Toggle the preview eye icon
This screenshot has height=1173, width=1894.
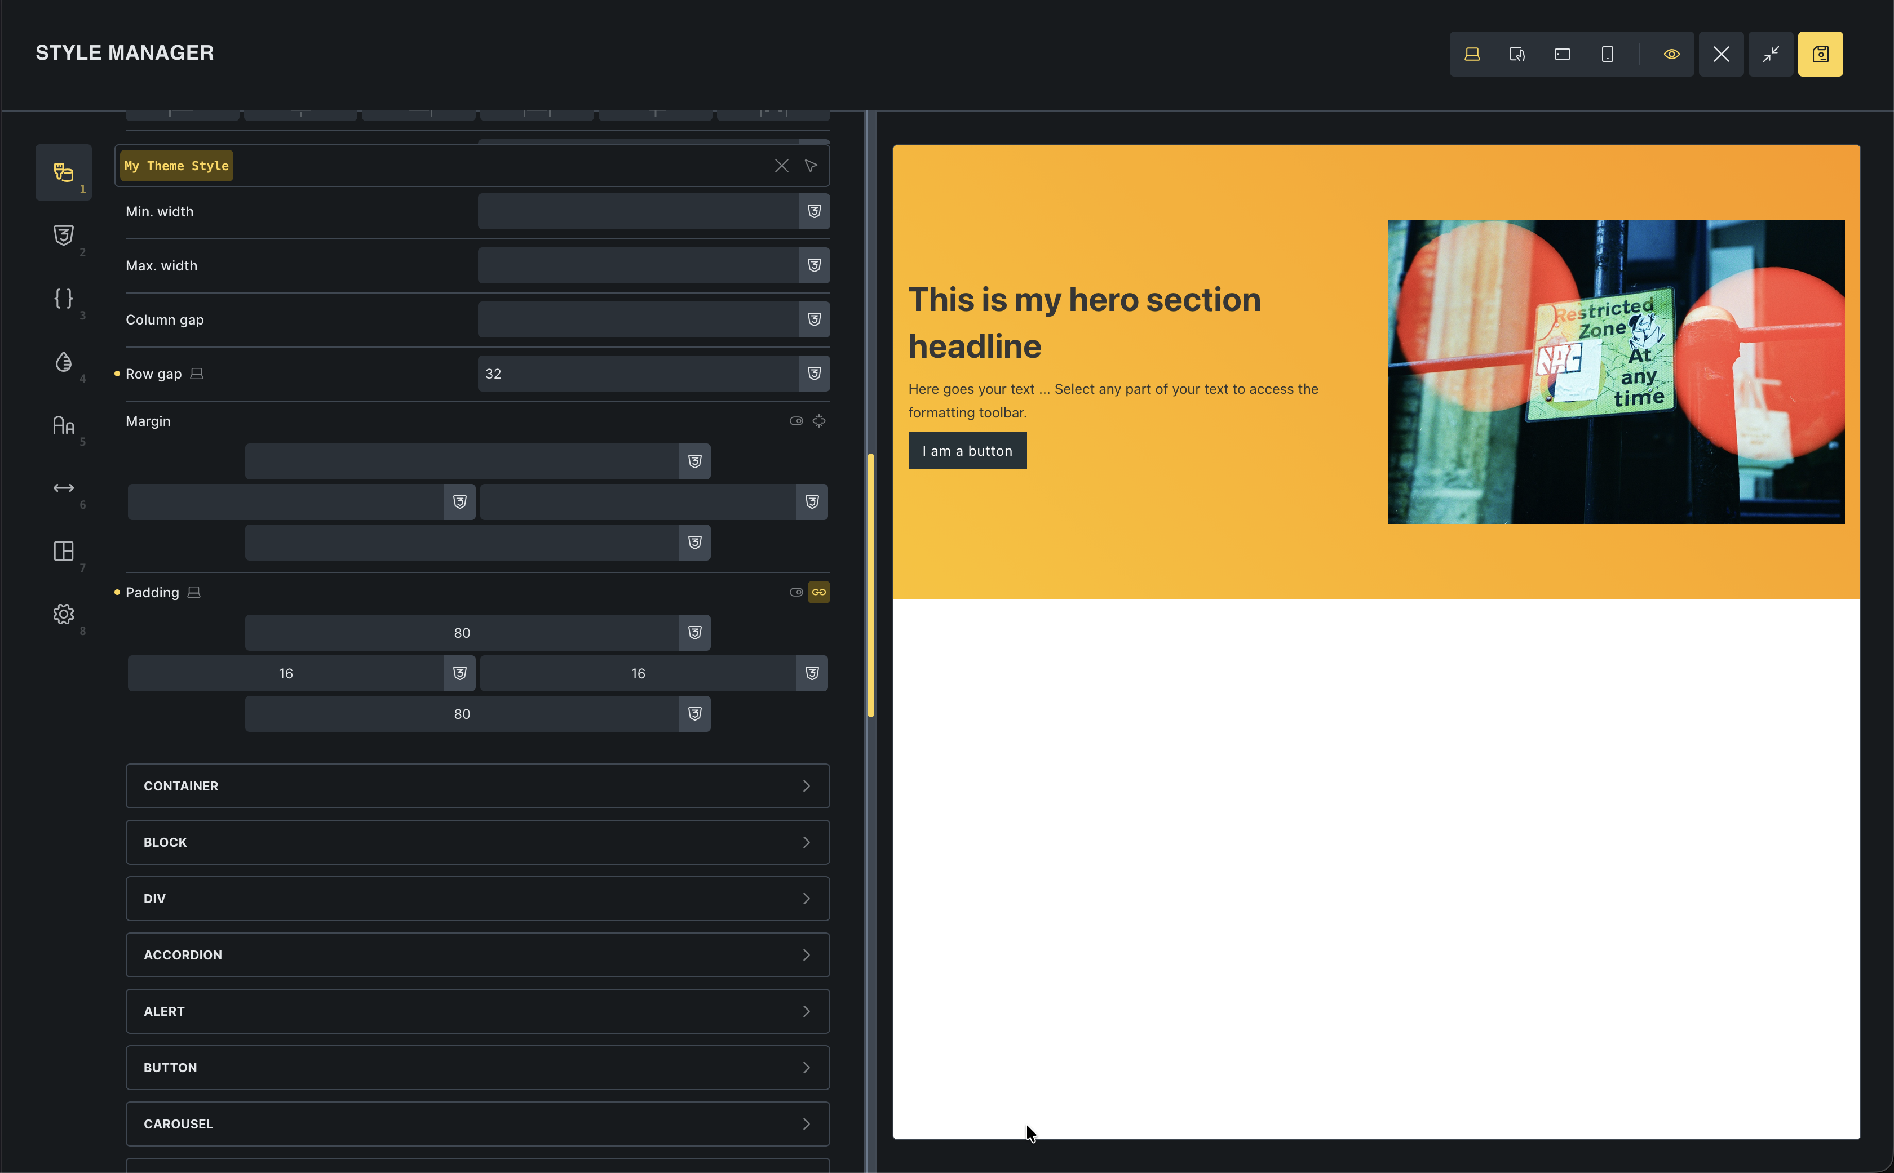(x=1671, y=54)
